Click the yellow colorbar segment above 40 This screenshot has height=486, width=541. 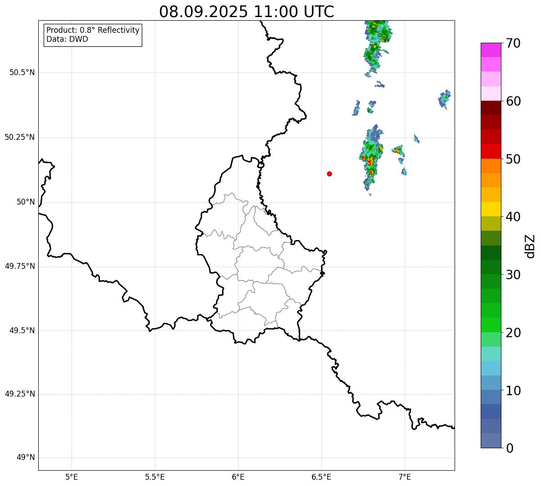[x=491, y=209]
